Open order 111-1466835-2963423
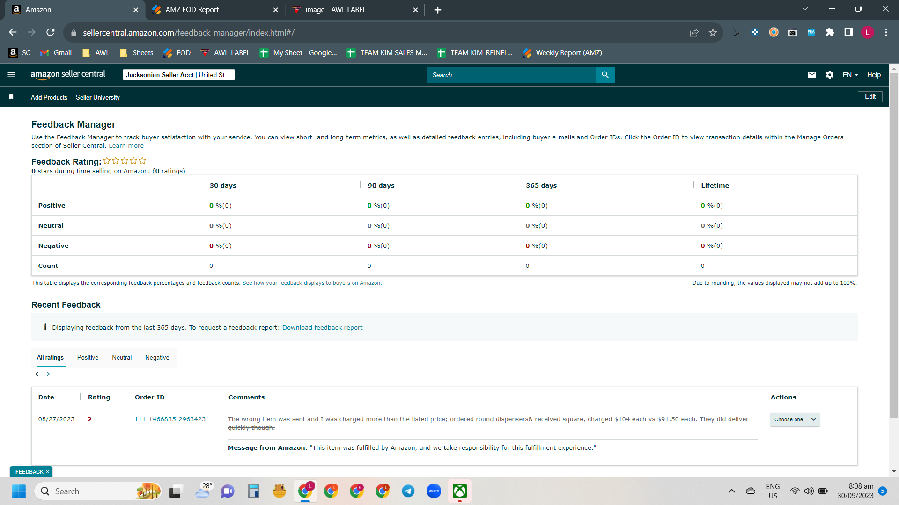Viewport: 899px width, 505px height. (x=170, y=419)
